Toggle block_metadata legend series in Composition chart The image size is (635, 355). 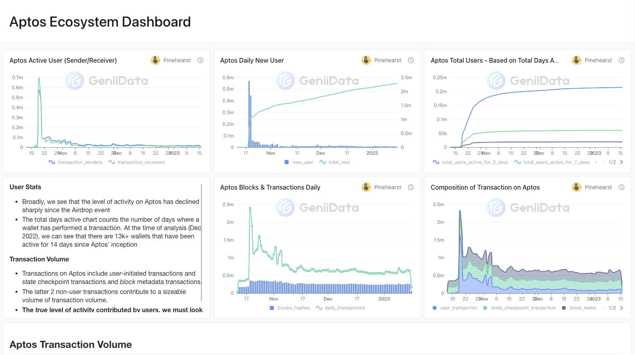(579, 308)
